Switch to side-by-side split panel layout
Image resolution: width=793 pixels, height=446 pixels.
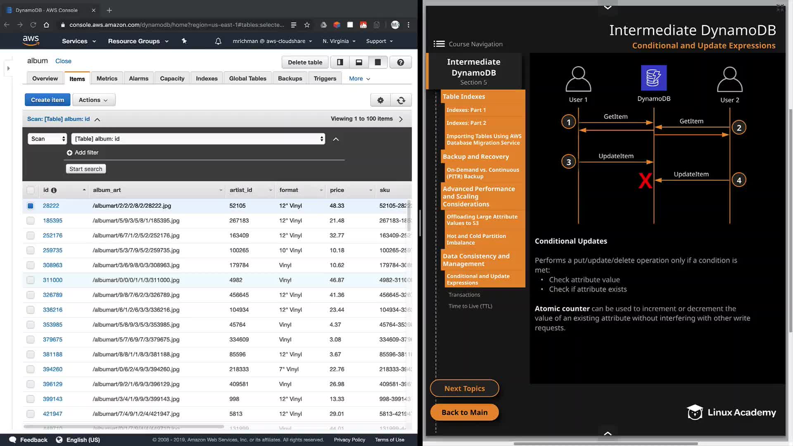coord(340,62)
